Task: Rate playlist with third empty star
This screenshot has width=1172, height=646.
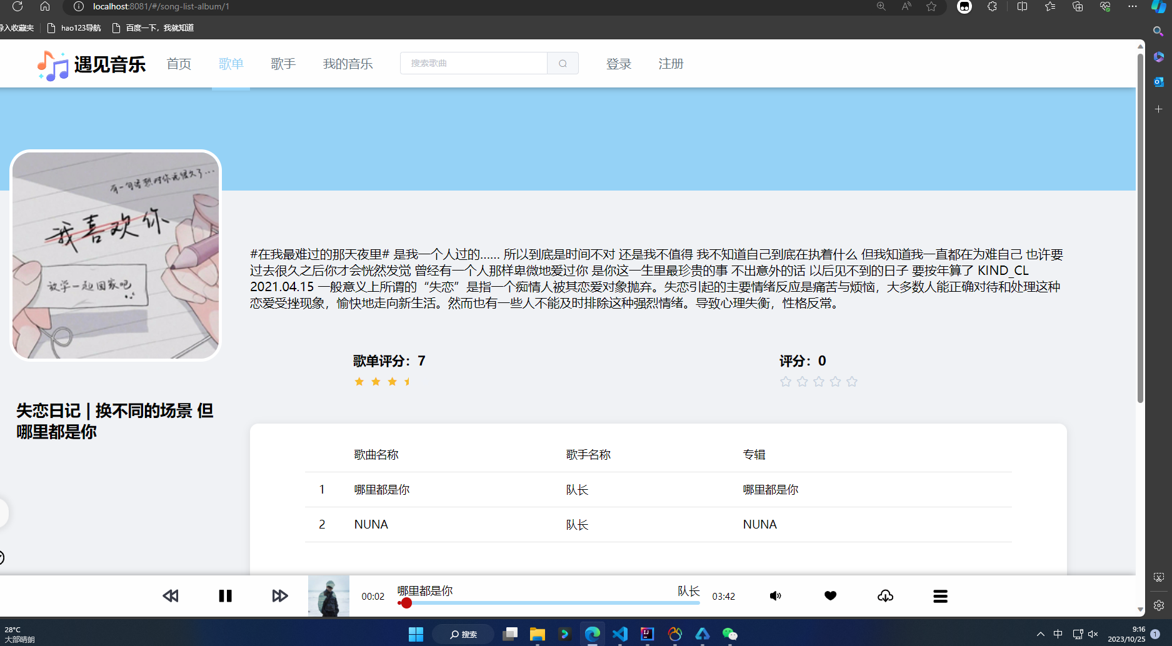Action: [x=819, y=382]
